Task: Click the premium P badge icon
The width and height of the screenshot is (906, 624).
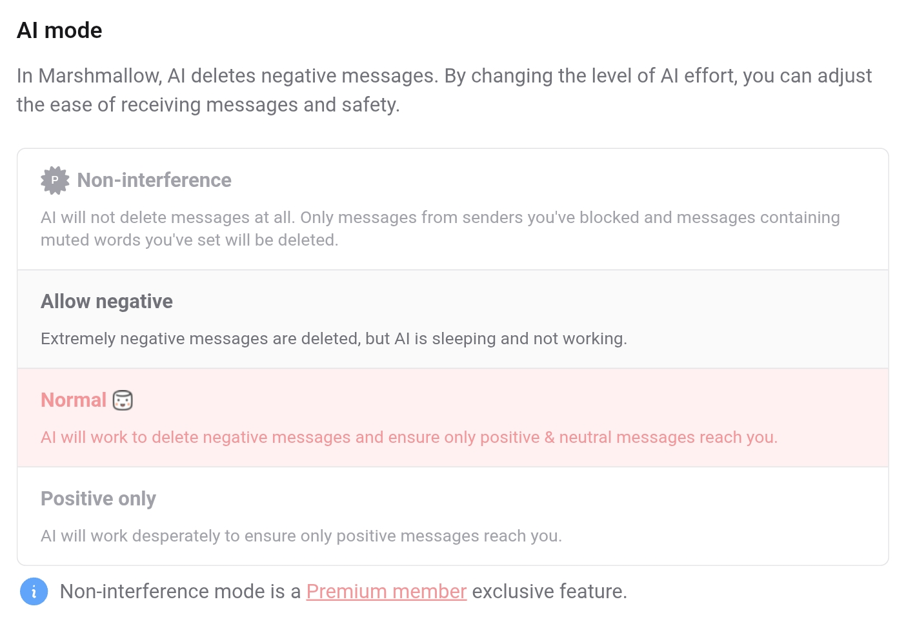Action: (55, 180)
